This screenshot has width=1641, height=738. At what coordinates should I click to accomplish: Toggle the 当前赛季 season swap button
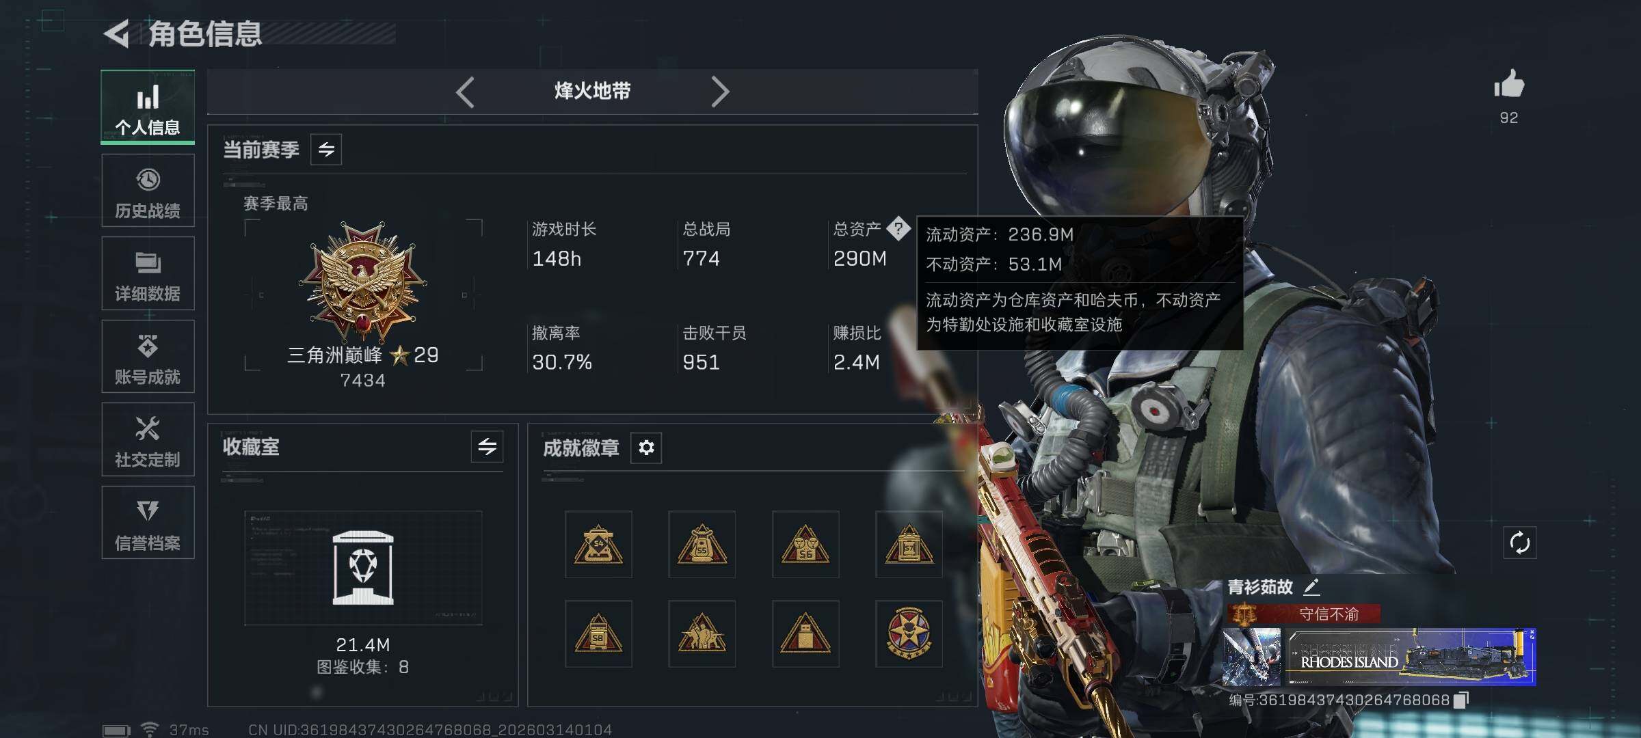326,150
